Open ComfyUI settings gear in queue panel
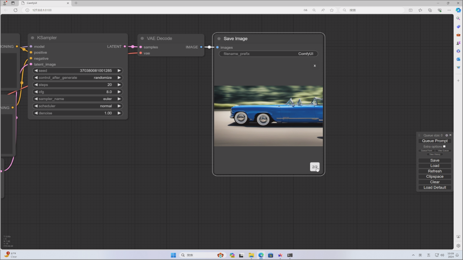 [446, 135]
